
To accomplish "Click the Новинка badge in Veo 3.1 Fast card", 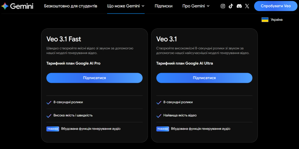I will (x=53, y=129).
